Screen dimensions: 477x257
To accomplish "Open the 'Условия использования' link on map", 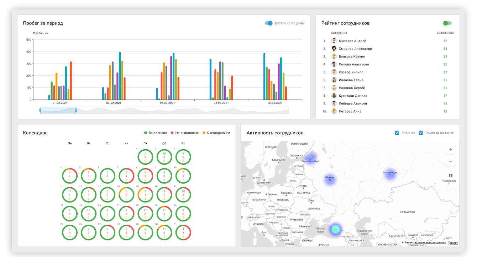I will [430, 243].
